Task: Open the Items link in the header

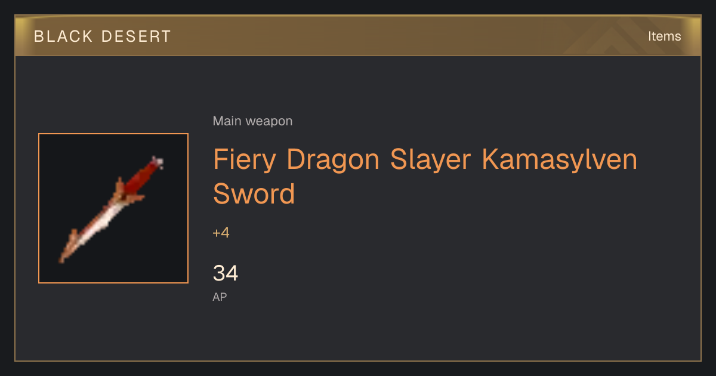Action: [664, 36]
